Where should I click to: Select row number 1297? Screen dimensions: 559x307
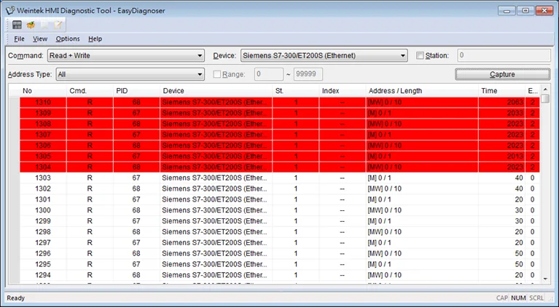[280, 242]
